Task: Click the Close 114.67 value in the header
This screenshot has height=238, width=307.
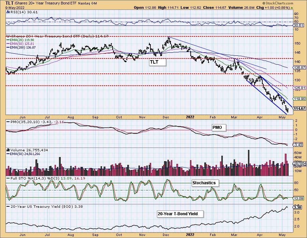Action: coord(215,7)
